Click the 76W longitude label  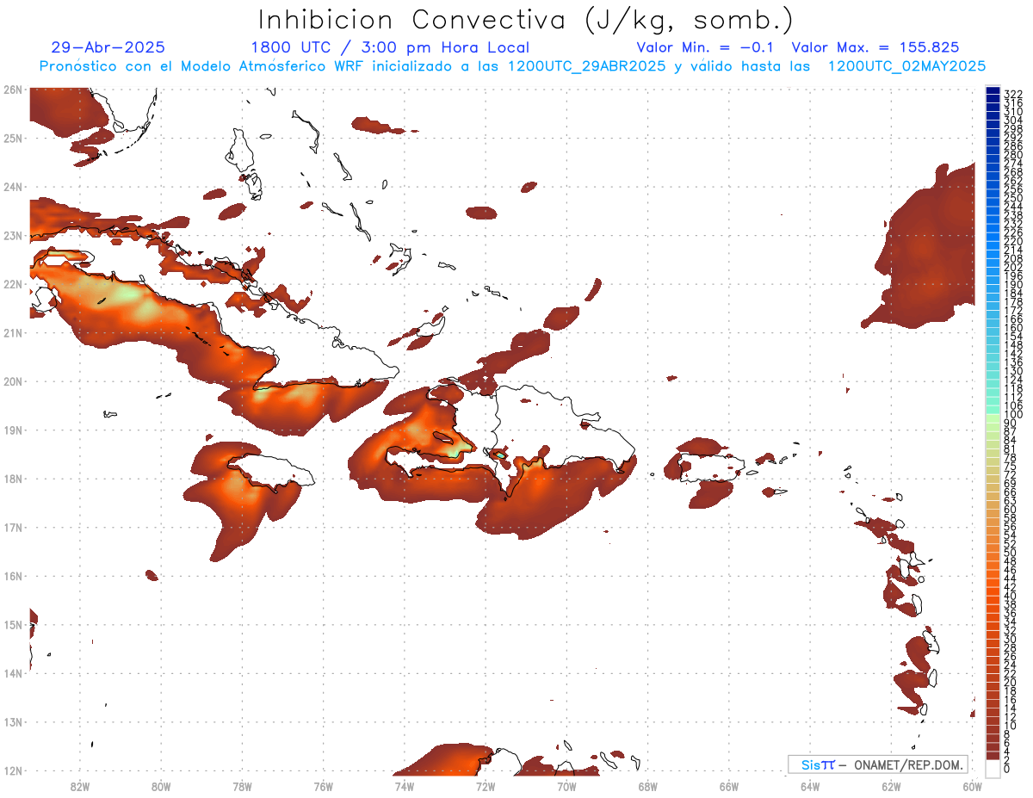pyautogui.click(x=323, y=786)
